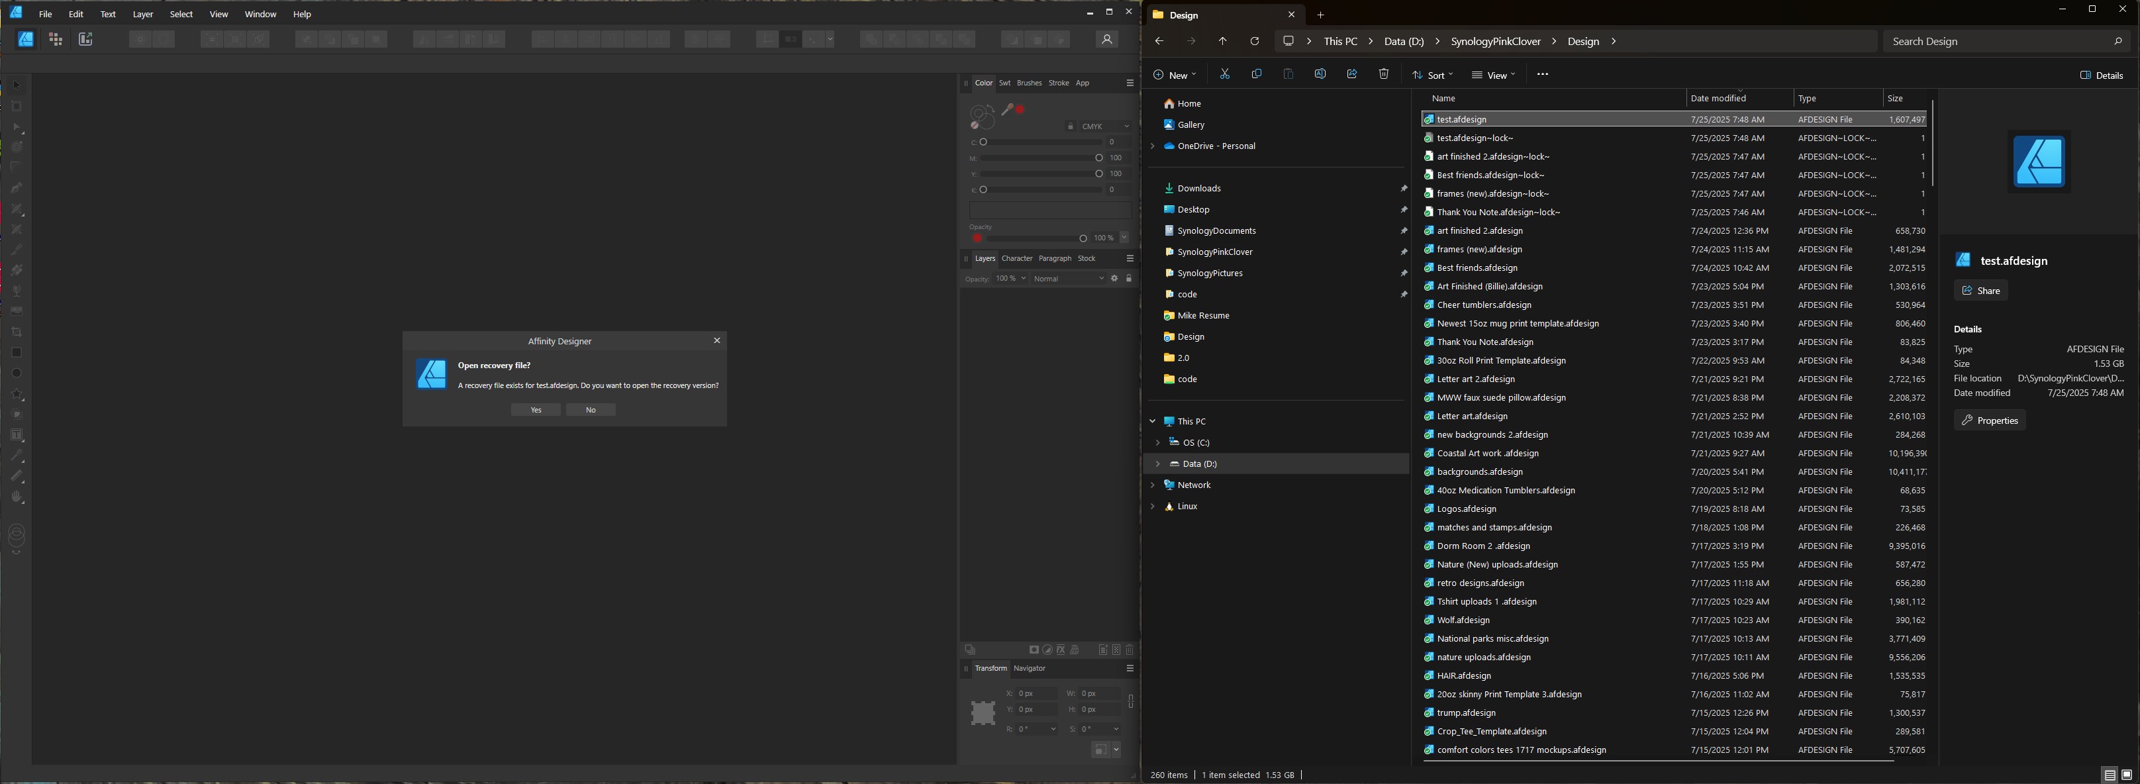The width and height of the screenshot is (2140, 784).
Task: Expand OneDrive - Personal tree node
Action: click(1152, 146)
